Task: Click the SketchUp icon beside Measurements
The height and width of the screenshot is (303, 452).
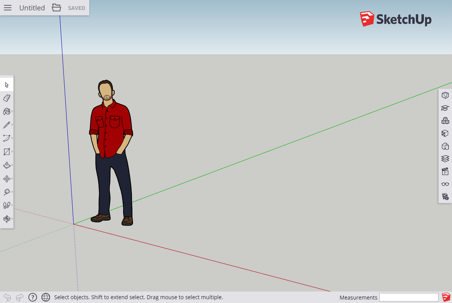Action: (446, 297)
